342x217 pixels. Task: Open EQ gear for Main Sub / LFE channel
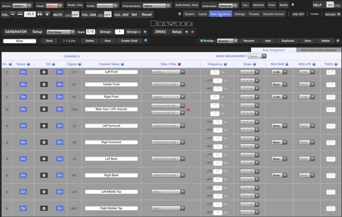coord(44,109)
